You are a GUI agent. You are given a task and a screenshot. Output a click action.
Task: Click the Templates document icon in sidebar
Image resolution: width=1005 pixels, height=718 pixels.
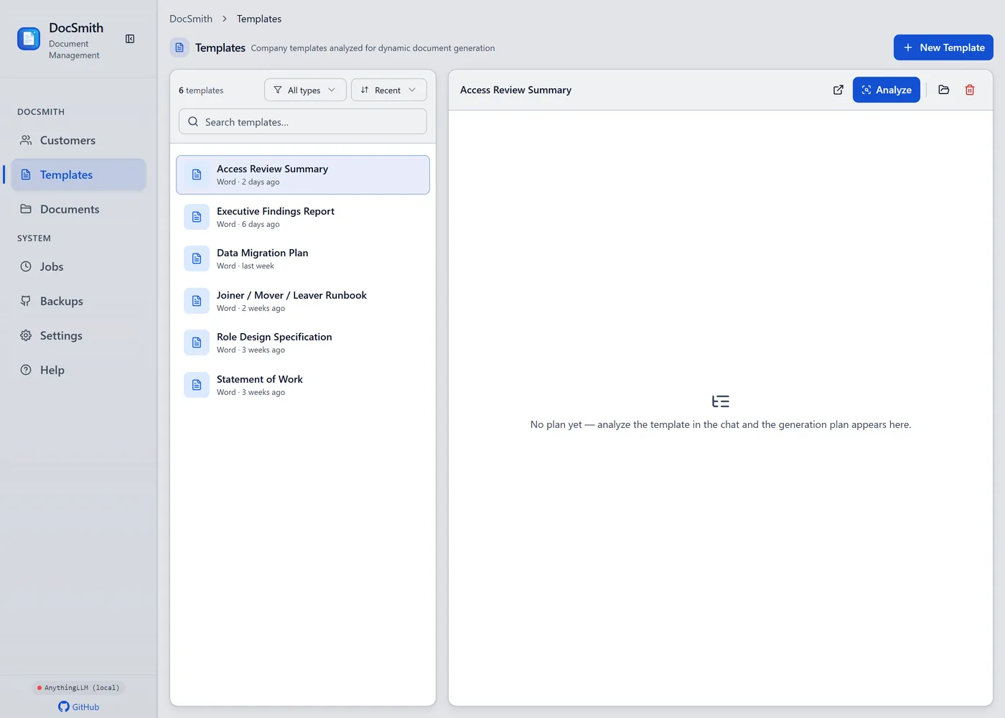26,175
